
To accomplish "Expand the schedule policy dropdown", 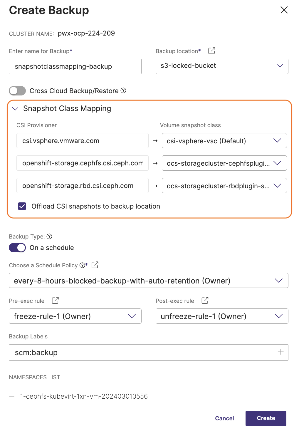I will pos(148,281).
